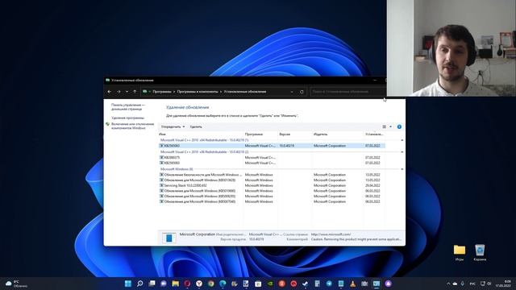Open help with the blue question mark icon

pos(399,126)
